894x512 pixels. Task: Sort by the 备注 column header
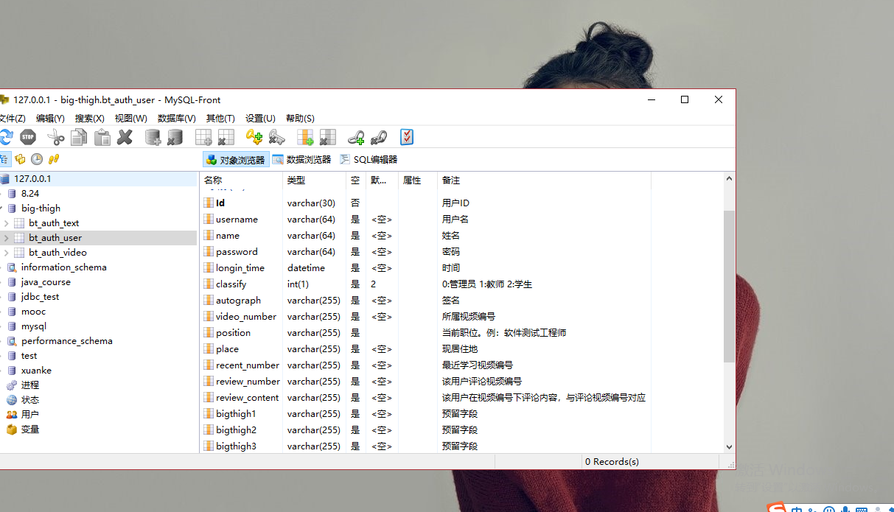click(x=544, y=180)
